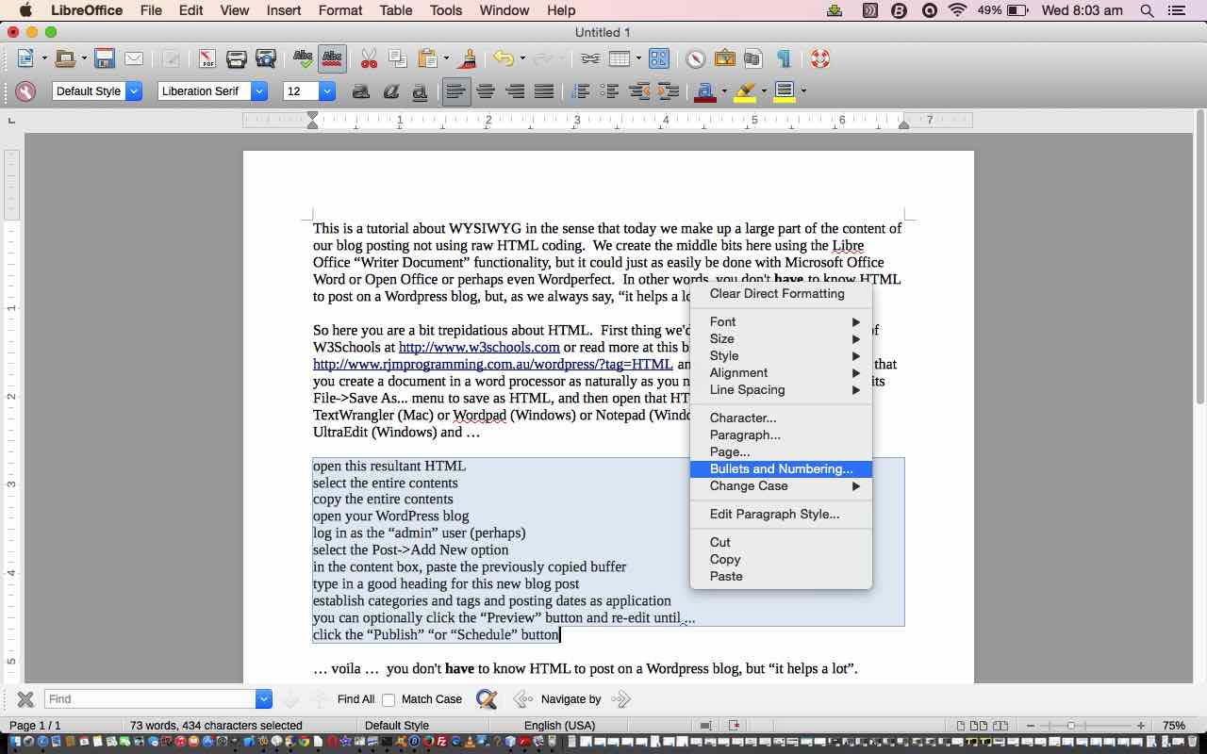Open the Paragraph Style dropdown

(x=134, y=91)
